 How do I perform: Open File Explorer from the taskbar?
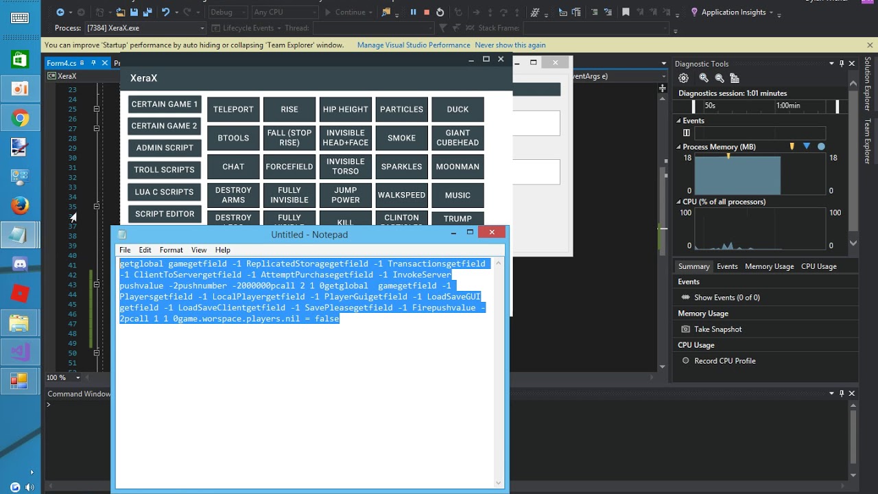(x=20, y=323)
